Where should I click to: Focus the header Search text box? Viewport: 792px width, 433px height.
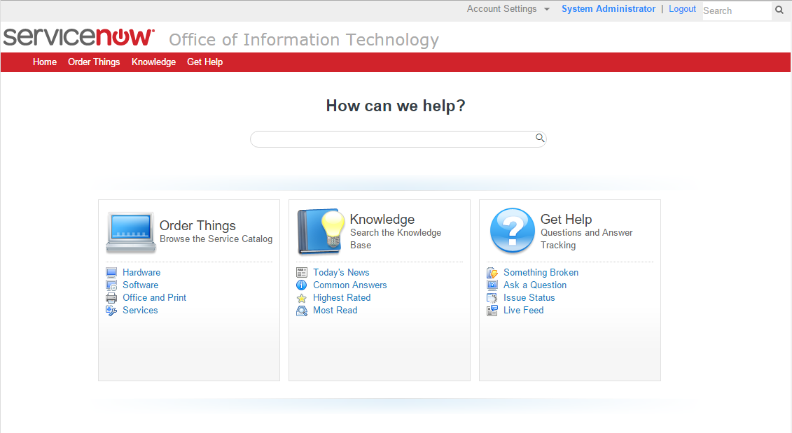737,10
